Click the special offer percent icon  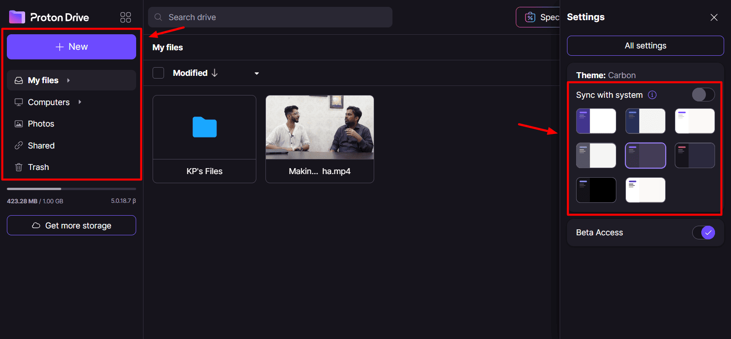point(530,17)
